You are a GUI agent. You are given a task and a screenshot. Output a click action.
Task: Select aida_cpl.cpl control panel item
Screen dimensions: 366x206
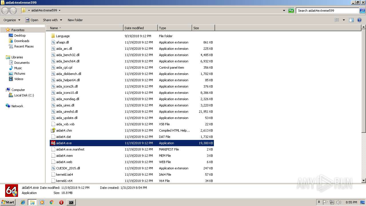132,68
